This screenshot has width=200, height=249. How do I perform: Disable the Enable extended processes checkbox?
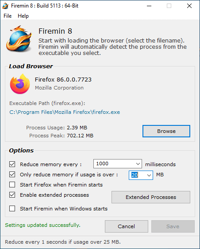coord(12,195)
